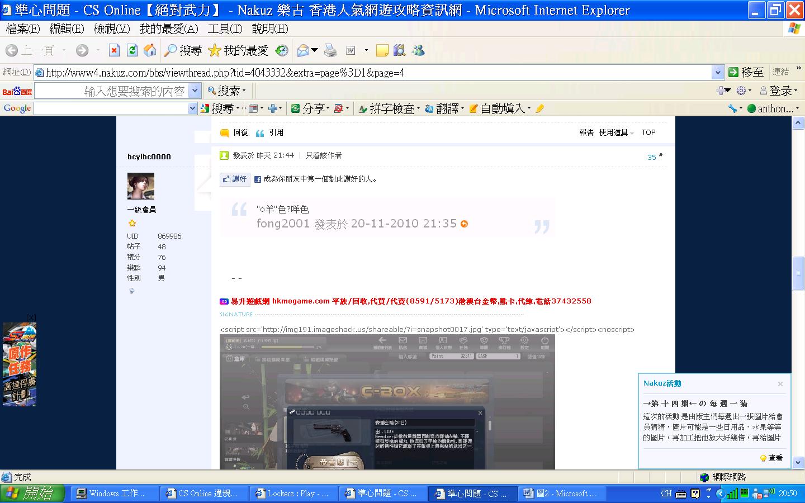This screenshot has height=503, width=805.
Task: Switch to Lockerz : Play taskbar window
Action: (292, 493)
